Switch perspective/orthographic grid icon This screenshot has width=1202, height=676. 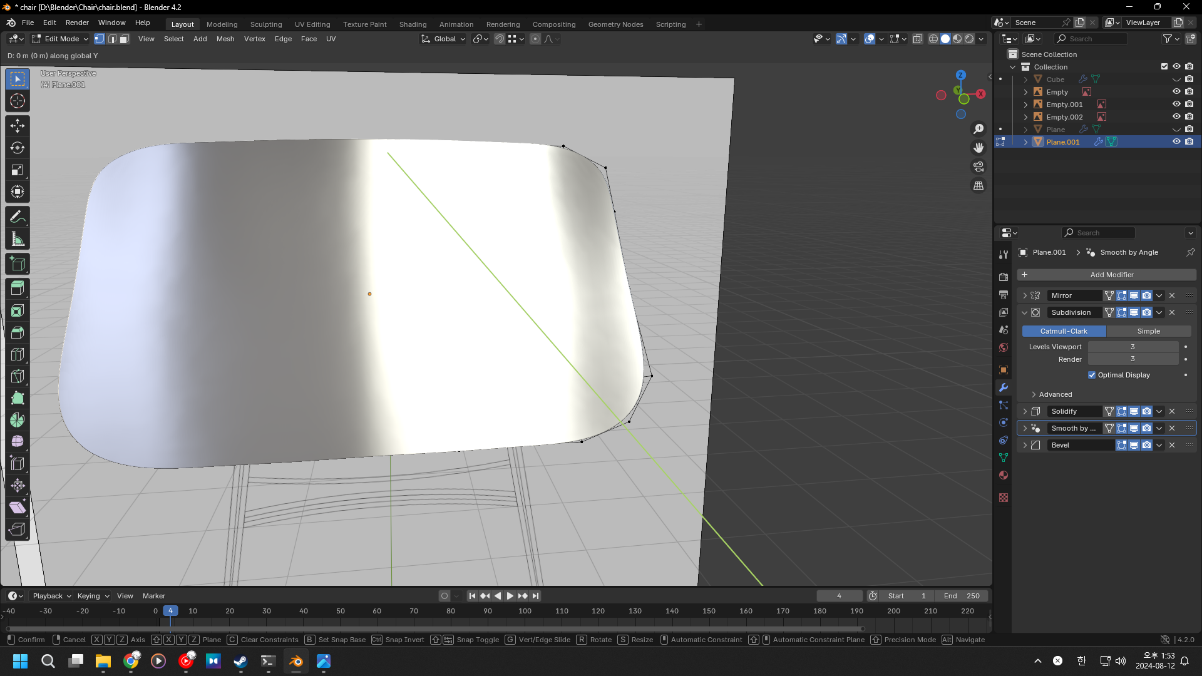(979, 186)
